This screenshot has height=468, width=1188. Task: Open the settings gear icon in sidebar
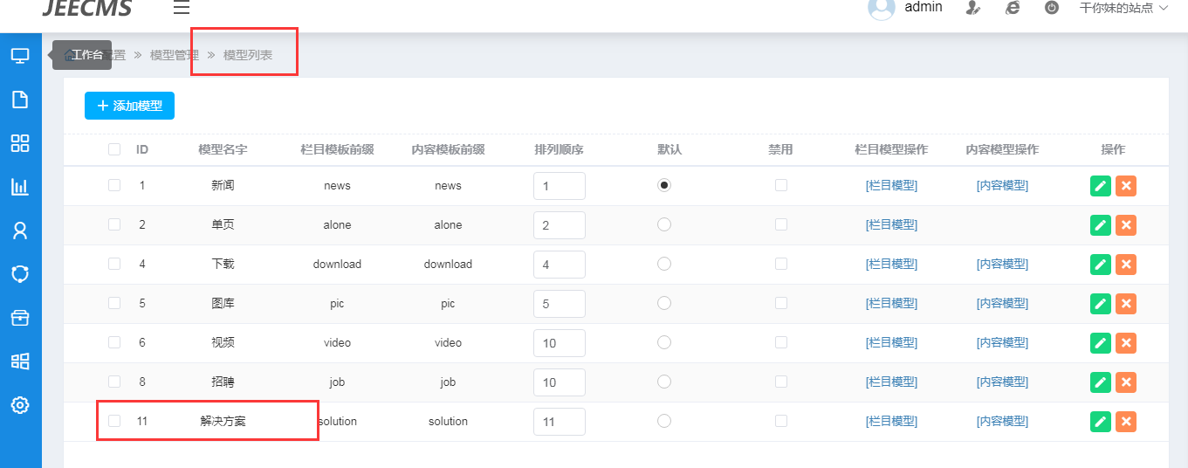(x=20, y=405)
